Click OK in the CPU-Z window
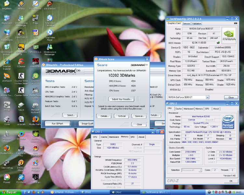This screenshot has height=195, width=244. [231, 181]
